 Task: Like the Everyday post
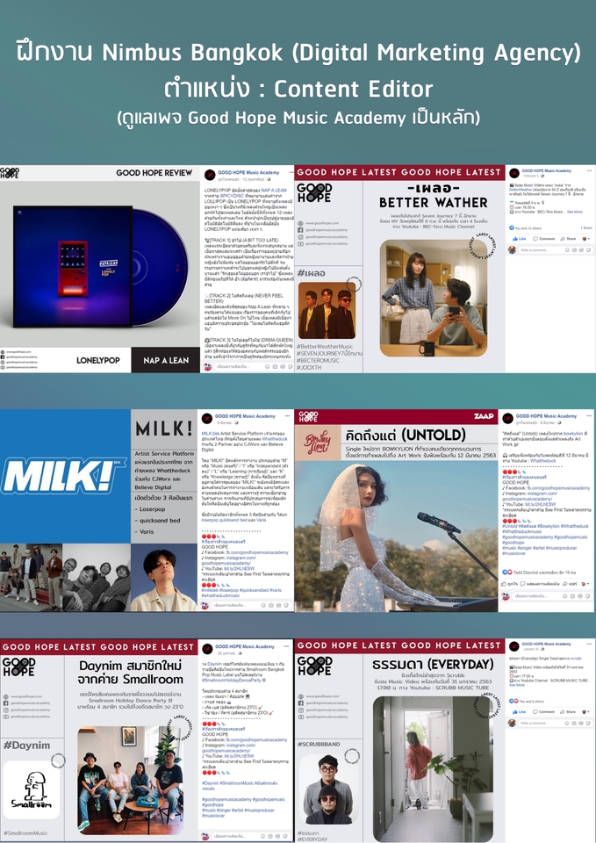point(519,712)
